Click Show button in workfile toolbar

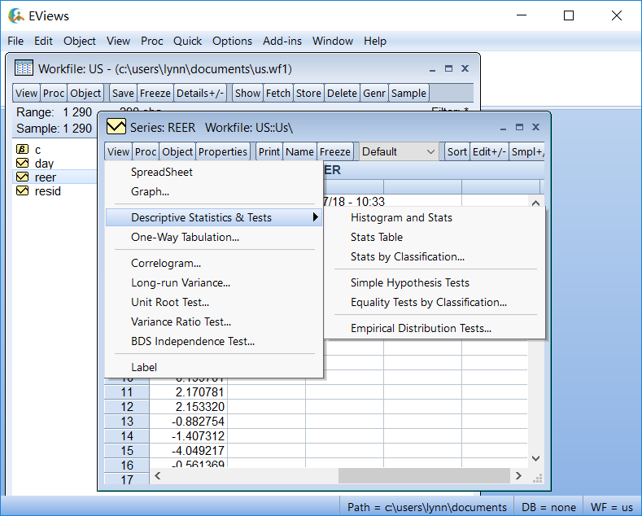click(247, 93)
